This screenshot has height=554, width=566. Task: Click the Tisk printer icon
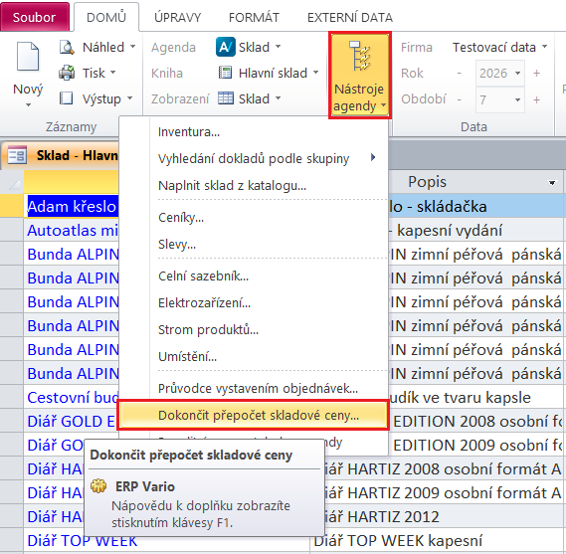click(x=67, y=73)
